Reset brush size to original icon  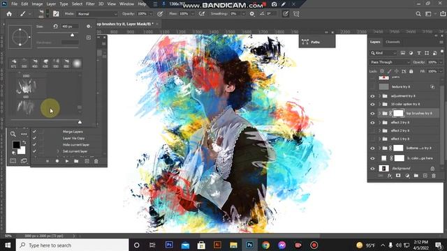point(55,26)
